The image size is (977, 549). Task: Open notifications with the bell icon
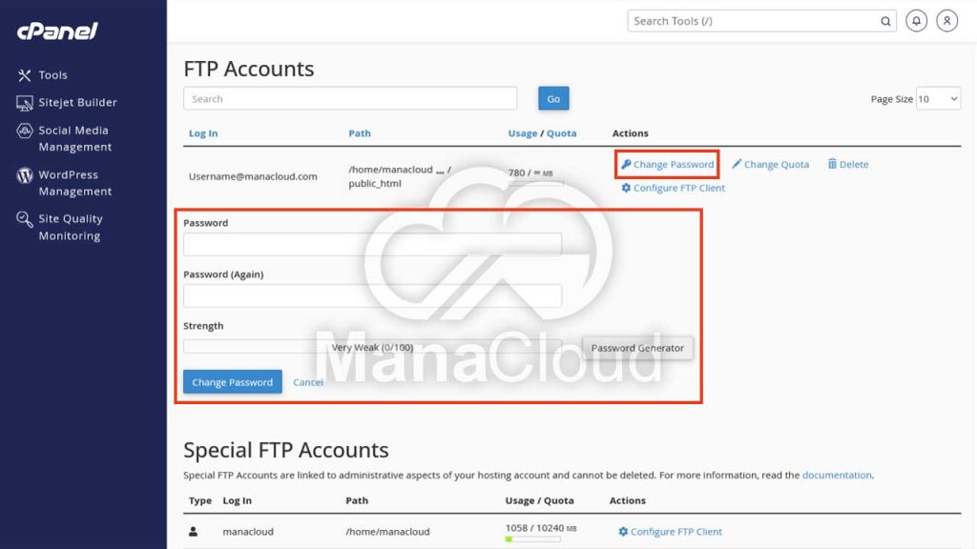click(916, 20)
